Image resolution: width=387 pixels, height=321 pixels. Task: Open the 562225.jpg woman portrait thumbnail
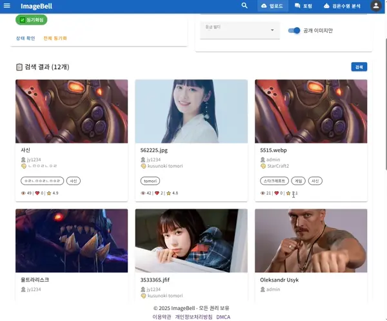click(191, 111)
